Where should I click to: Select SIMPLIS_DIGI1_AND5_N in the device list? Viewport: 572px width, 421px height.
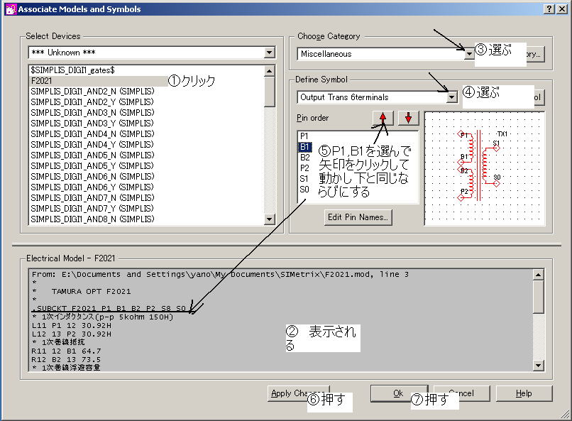tap(147, 155)
